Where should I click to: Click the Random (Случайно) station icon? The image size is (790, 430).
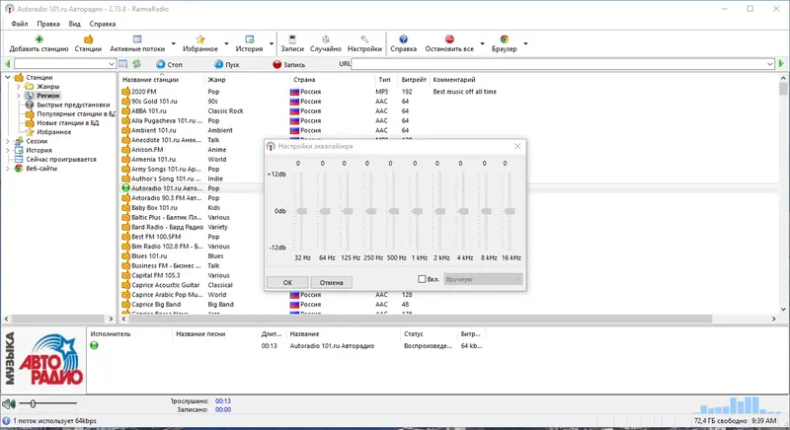(x=326, y=39)
